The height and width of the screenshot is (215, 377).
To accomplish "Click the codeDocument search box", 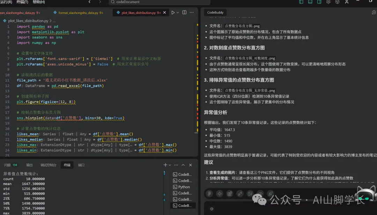I will 160,2.
